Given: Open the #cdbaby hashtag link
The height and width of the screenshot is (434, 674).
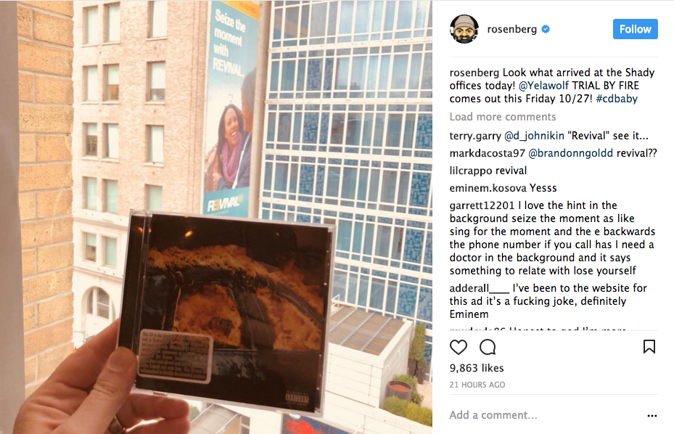Looking at the screenshot, I should (617, 99).
